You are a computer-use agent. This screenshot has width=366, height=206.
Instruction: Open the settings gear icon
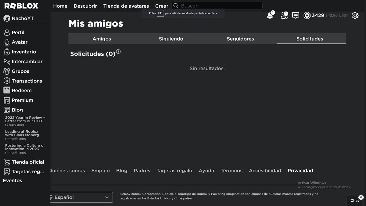[355, 15]
